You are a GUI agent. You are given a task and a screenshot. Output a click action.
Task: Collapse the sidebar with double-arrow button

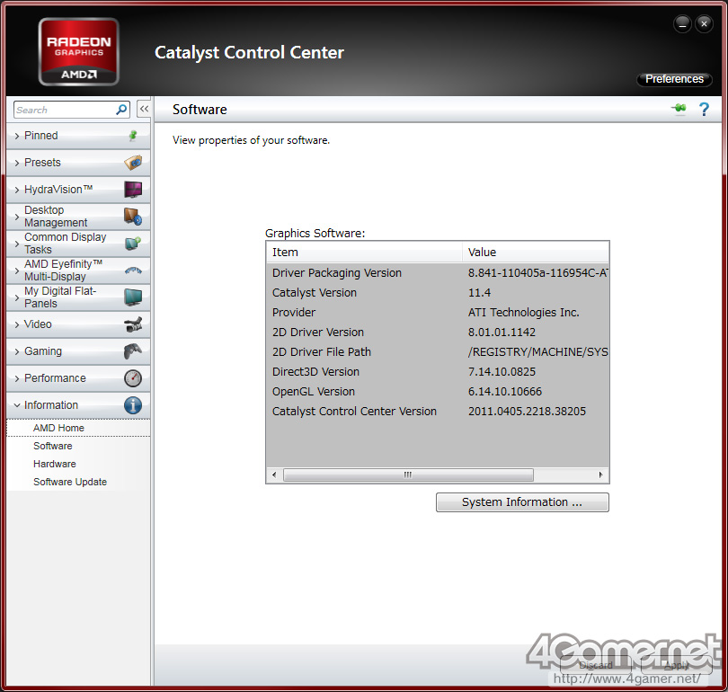(x=144, y=109)
